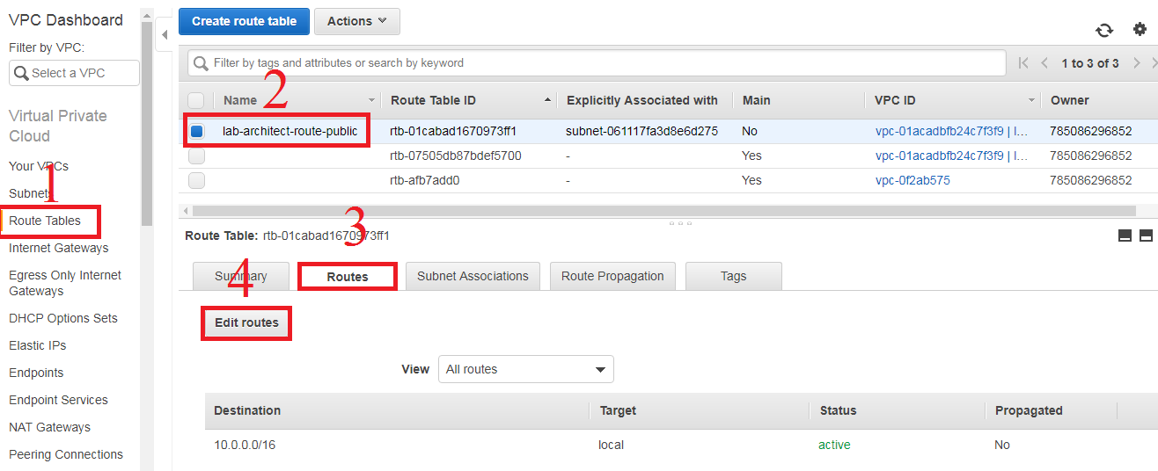This screenshot has height=471, width=1158.
Task: Jump to first page of results
Action: point(1023,63)
